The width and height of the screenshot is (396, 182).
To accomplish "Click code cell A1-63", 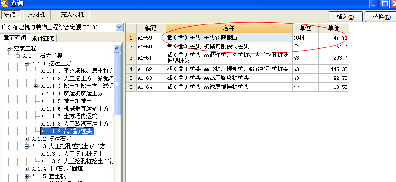I will coord(151,78).
